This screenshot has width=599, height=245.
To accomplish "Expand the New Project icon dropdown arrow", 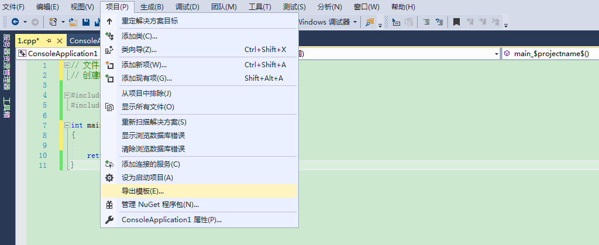I will 63,22.
